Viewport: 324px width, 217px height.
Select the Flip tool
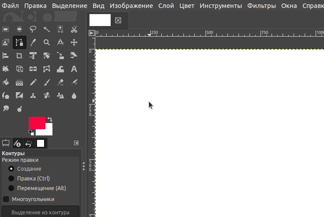33,69
